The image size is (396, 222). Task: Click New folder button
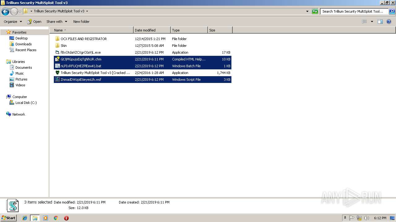pyautogui.click(x=81, y=22)
